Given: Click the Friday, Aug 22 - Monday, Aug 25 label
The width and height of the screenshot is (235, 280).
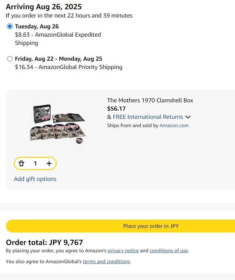Looking at the screenshot, I should tap(58, 59).
